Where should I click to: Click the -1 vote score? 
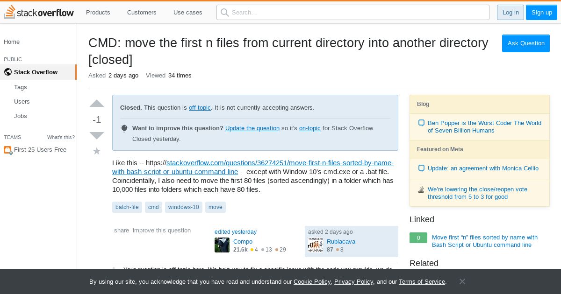point(97,120)
